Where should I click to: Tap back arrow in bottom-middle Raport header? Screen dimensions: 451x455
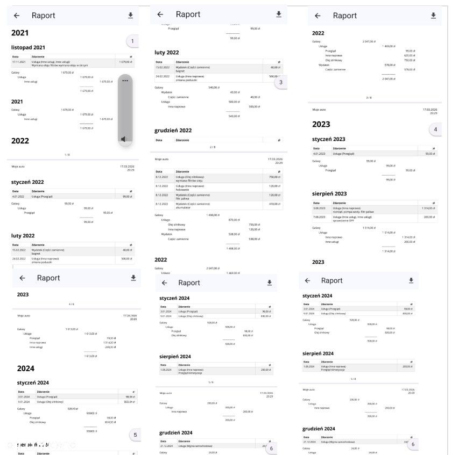click(164, 283)
